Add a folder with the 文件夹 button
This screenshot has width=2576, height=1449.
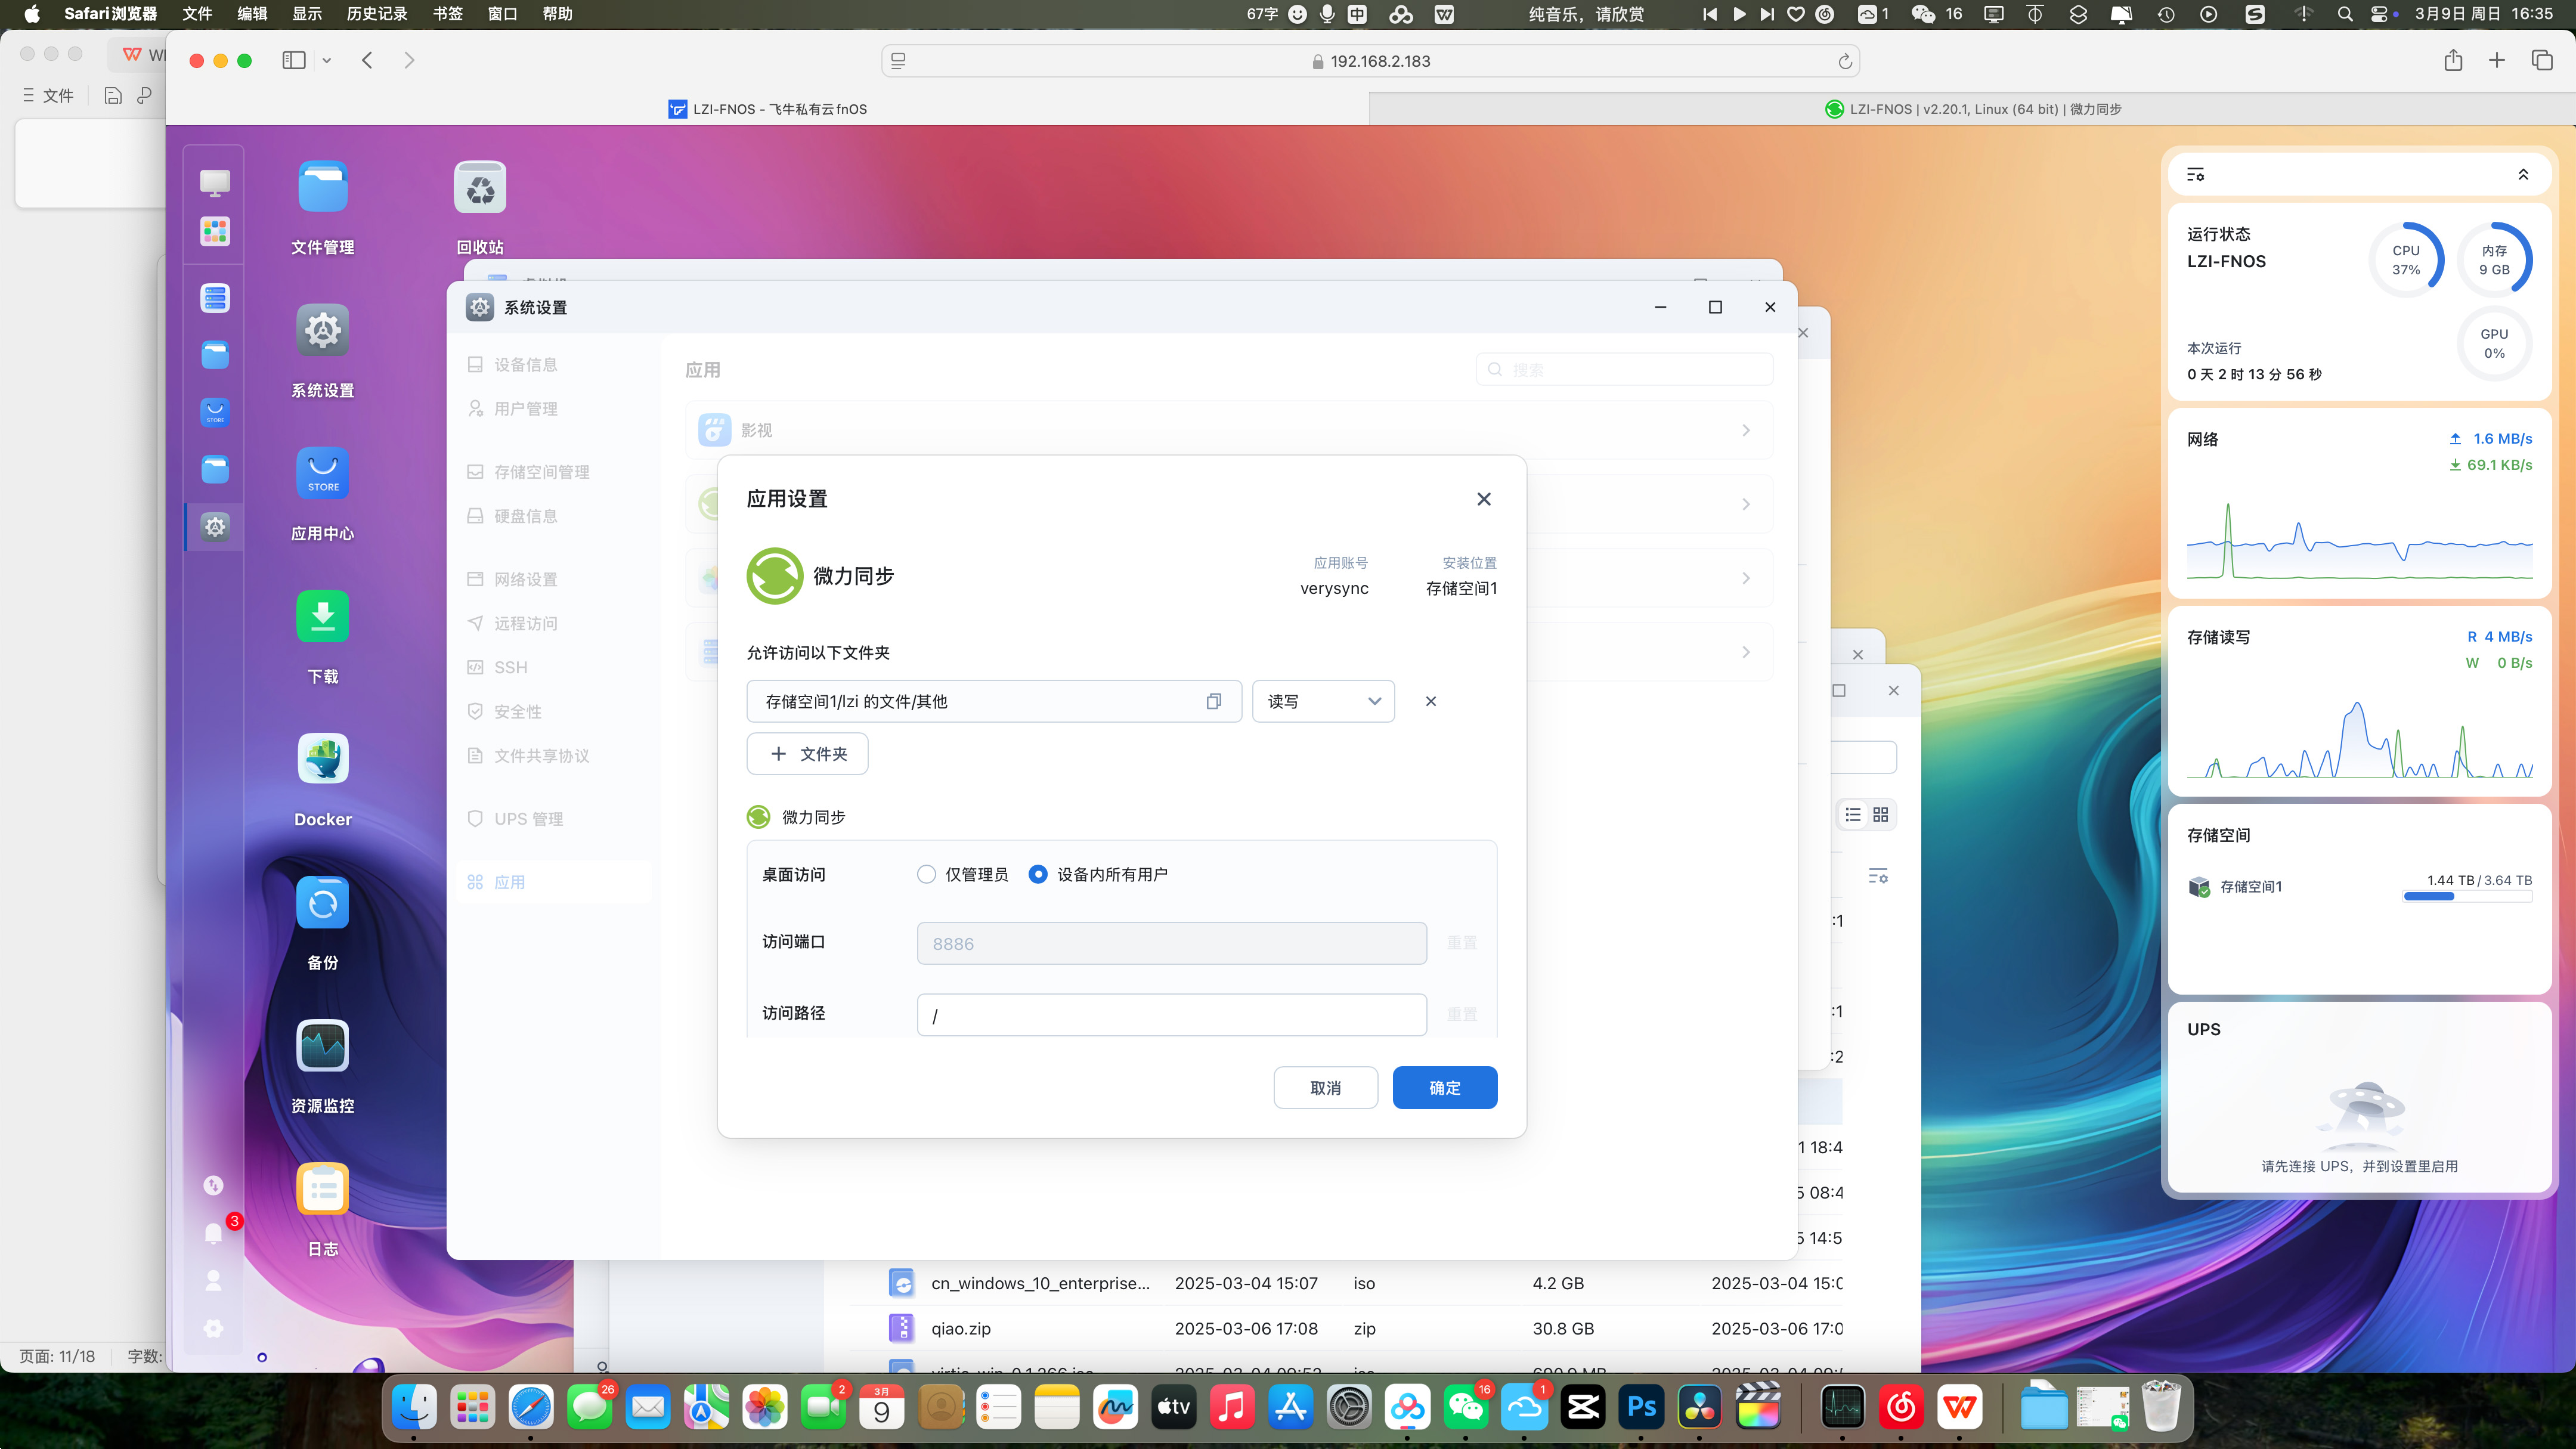808,754
